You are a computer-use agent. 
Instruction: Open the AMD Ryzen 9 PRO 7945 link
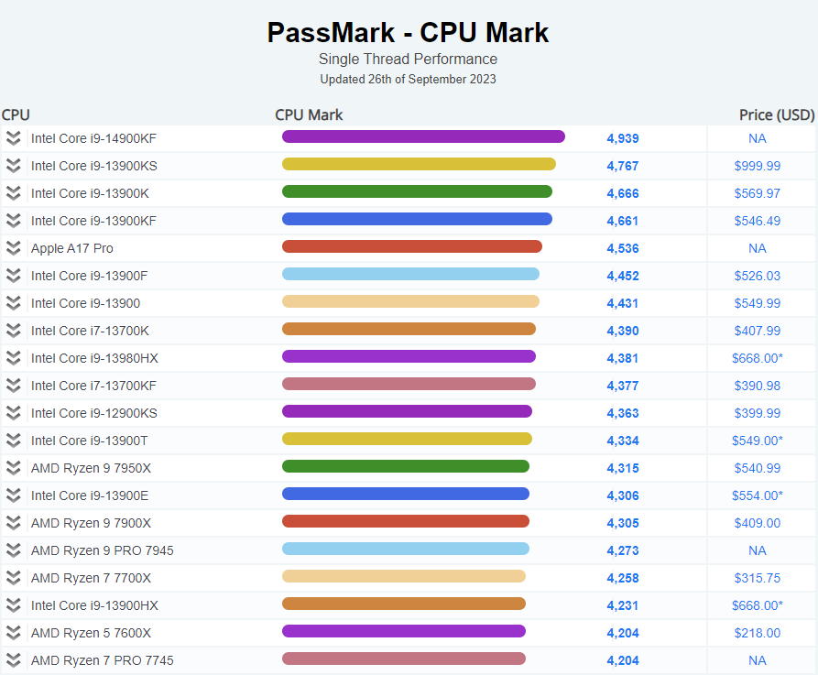(x=103, y=550)
